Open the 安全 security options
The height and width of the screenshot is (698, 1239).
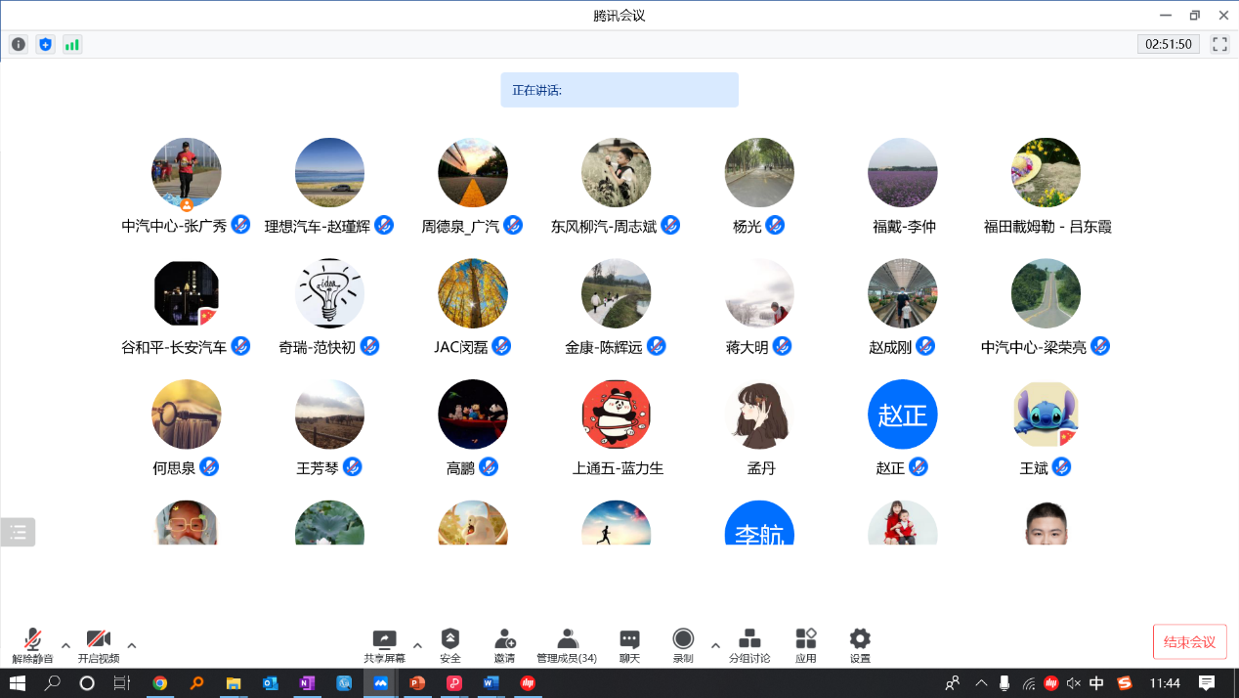pos(449,645)
